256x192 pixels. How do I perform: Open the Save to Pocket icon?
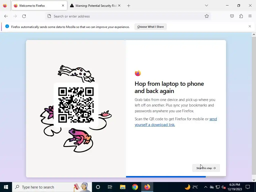(232, 16)
